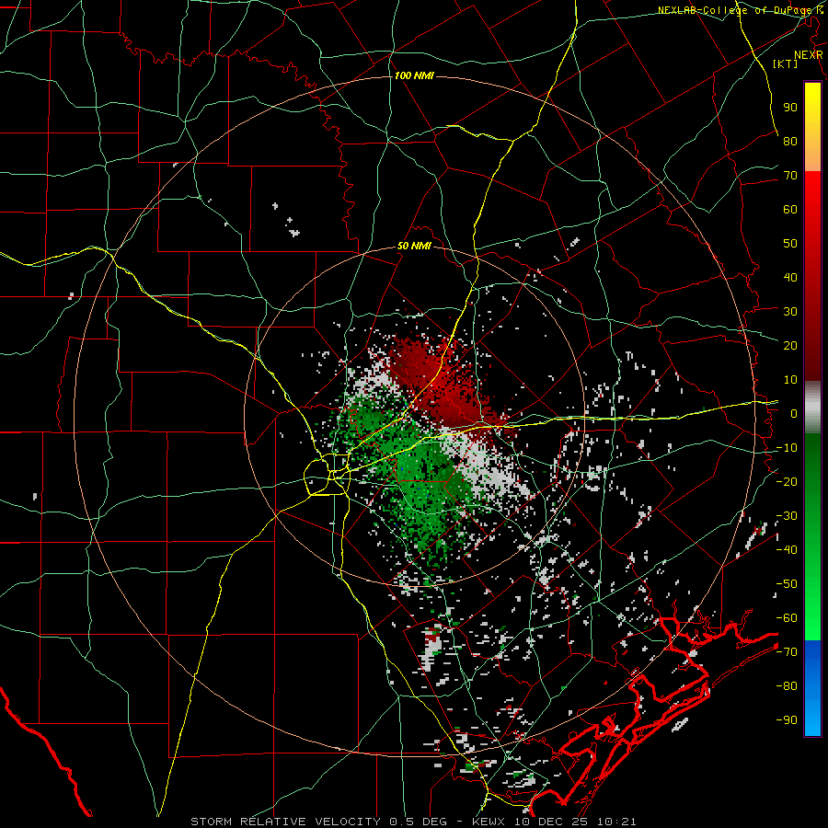828x828 pixels.
Task: Click the 30 value on the velocity scale
Action: click(x=790, y=312)
